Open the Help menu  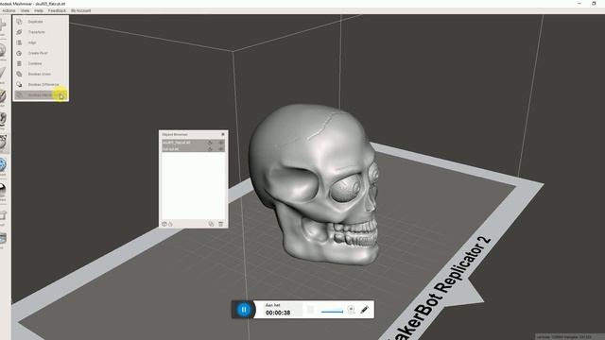pyautogui.click(x=39, y=10)
